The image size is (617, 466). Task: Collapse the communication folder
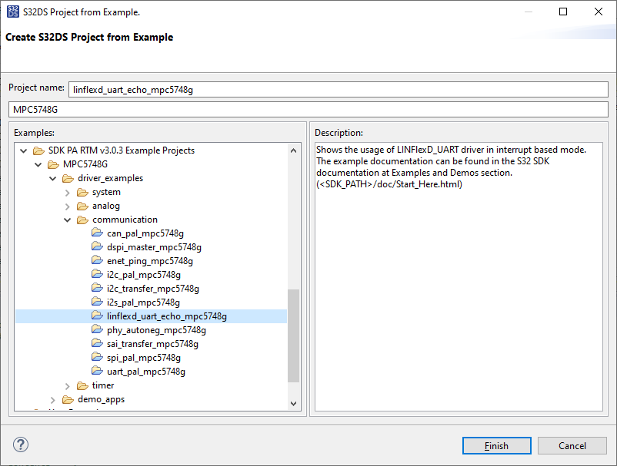(67, 219)
